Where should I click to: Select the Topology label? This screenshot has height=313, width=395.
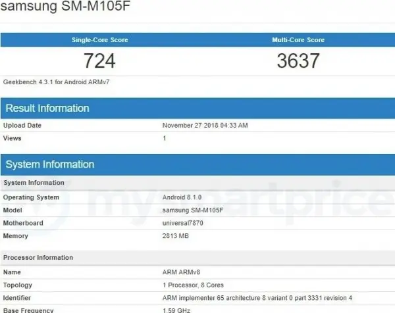(18, 285)
